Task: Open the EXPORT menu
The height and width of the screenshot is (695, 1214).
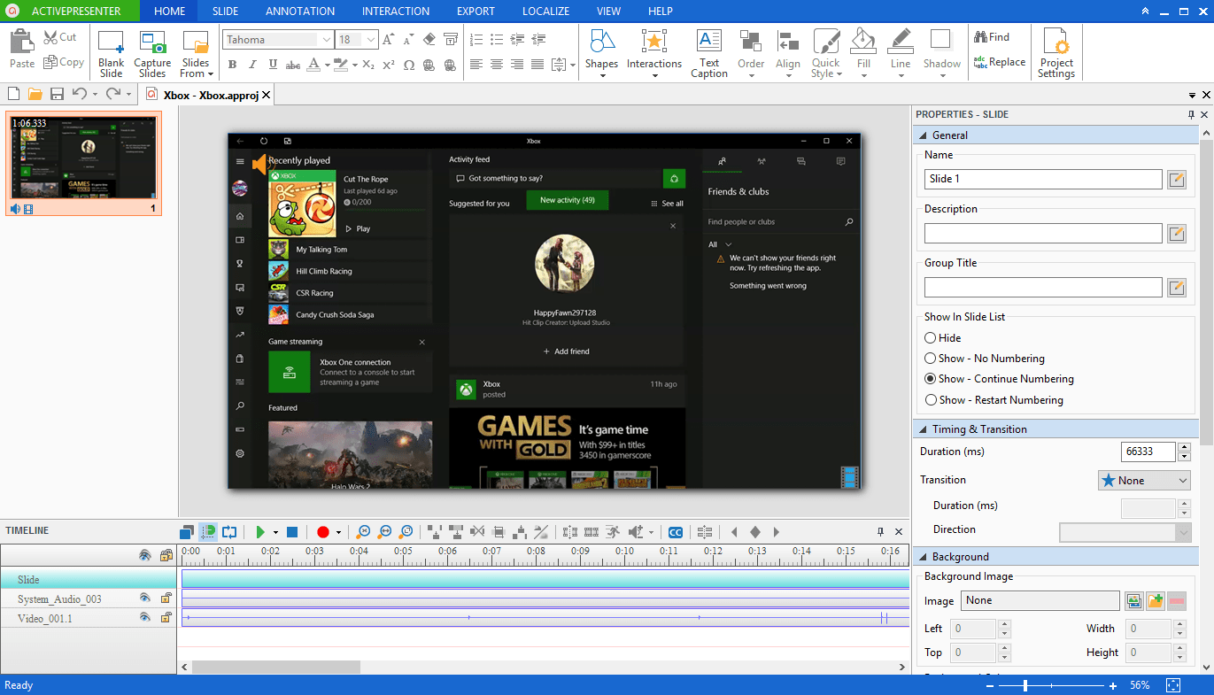Action: pos(476,11)
